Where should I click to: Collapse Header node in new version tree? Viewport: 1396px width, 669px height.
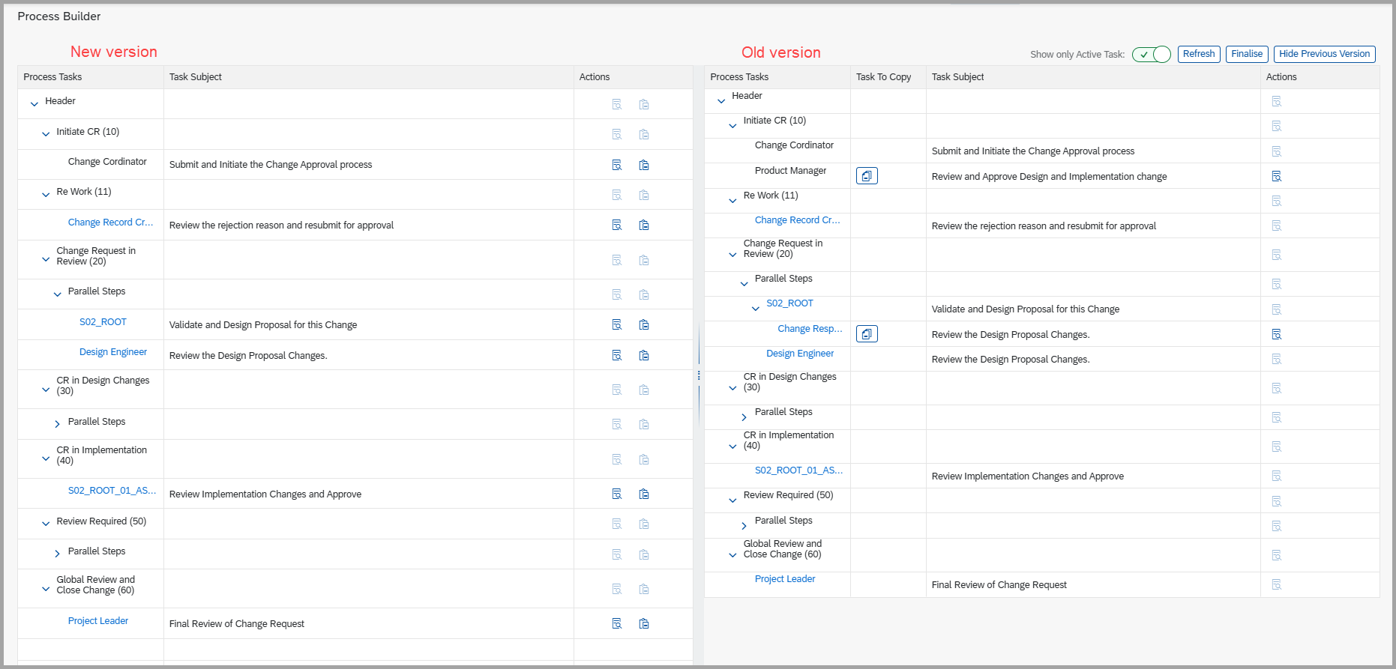[x=34, y=104]
